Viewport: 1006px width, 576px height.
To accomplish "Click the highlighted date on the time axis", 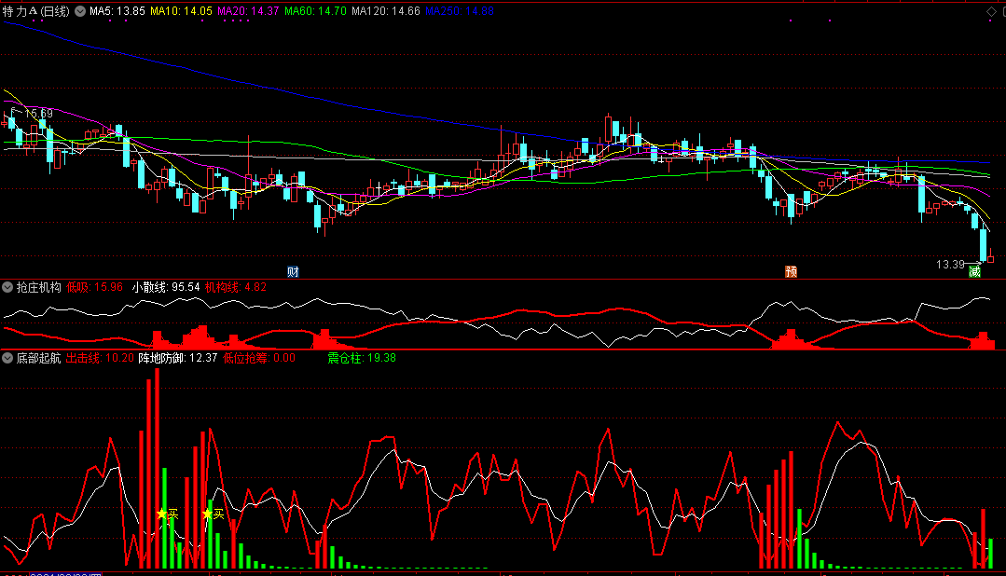I will click(x=66, y=574).
